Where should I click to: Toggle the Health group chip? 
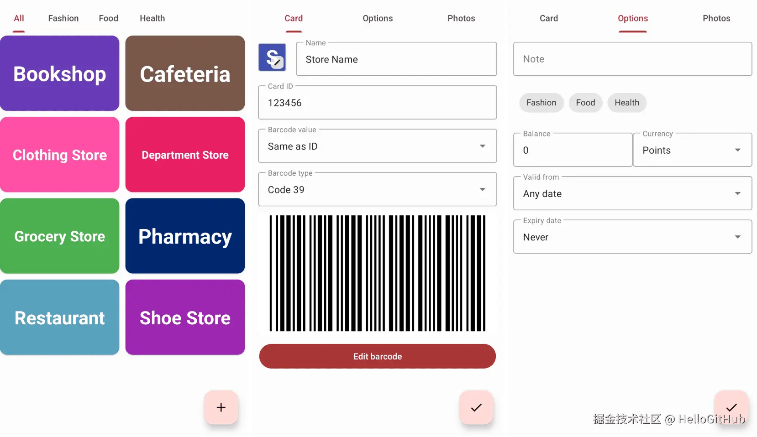click(626, 103)
